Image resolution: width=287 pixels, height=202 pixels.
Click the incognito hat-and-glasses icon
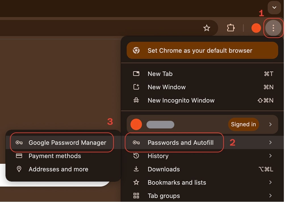136,100
